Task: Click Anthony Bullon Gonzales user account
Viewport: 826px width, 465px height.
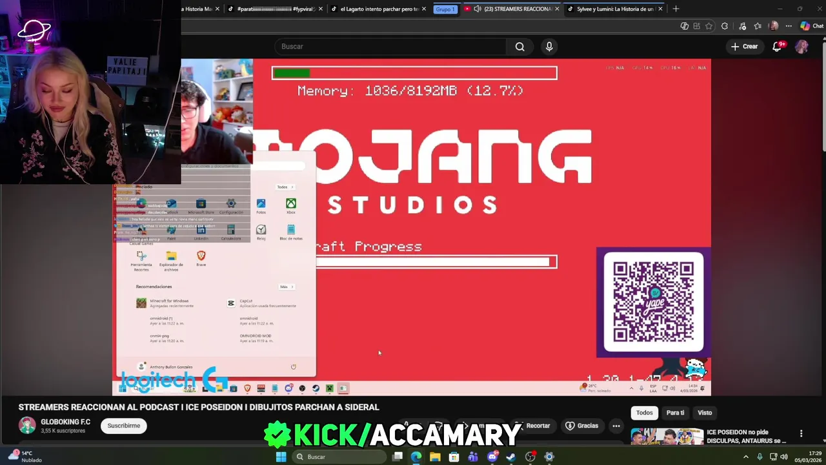Action: click(x=165, y=367)
